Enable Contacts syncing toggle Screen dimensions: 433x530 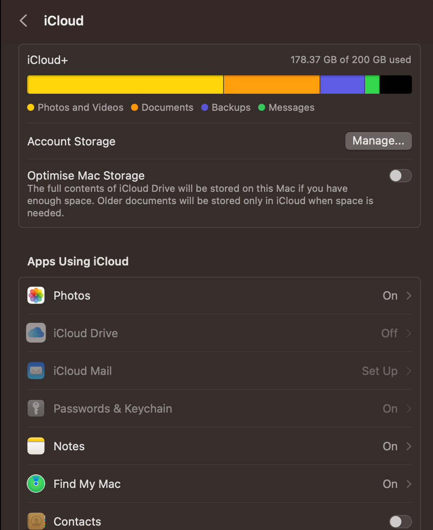click(x=400, y=521)
